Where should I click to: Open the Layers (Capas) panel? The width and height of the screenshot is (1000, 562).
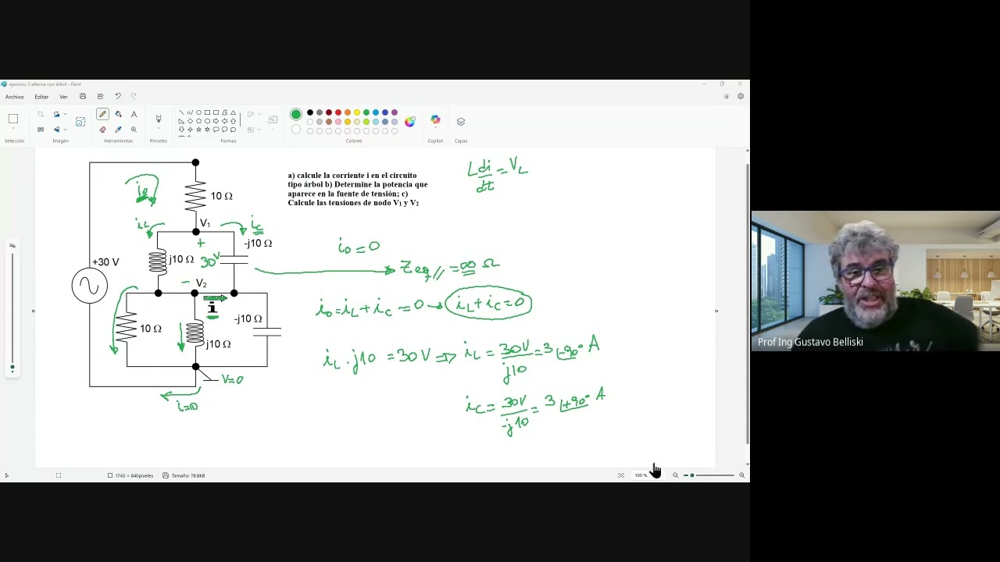(x=461, y=122)
